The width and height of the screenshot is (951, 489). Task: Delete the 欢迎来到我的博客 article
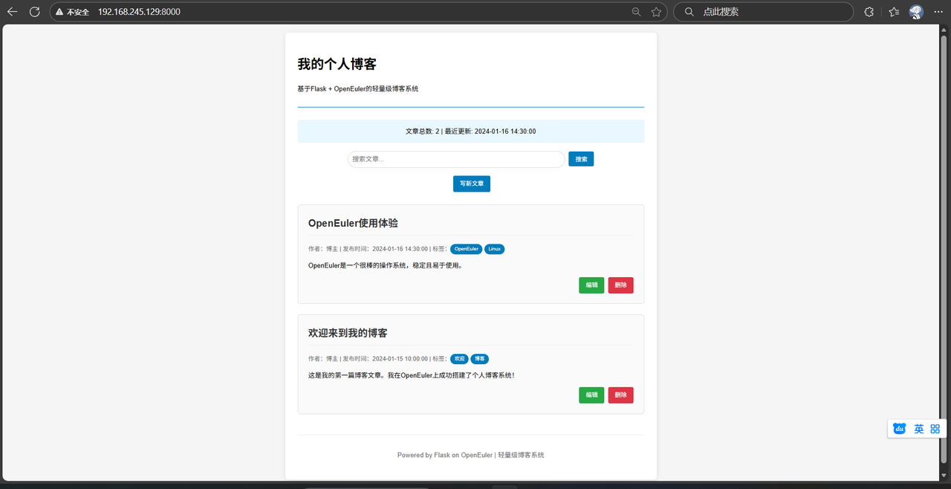(x=620, y=395)
